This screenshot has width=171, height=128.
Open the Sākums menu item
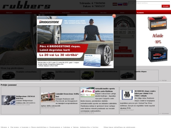point(9,13)
